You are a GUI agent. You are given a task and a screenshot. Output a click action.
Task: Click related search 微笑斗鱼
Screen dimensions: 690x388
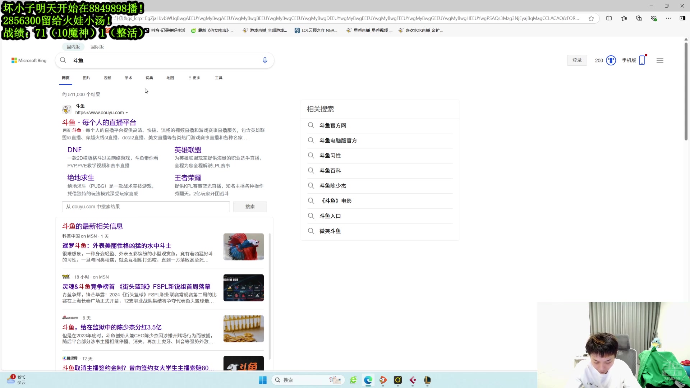[330, 231]
